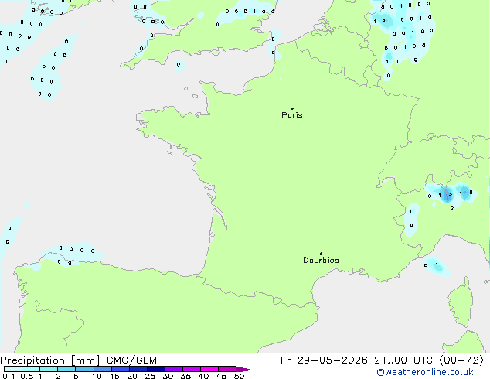
Task: Select the 1–2 mm legend swatch
Action: tap(49, 369)
